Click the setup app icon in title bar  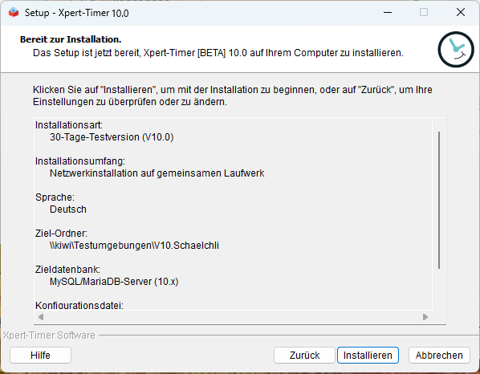coord(14,13)
